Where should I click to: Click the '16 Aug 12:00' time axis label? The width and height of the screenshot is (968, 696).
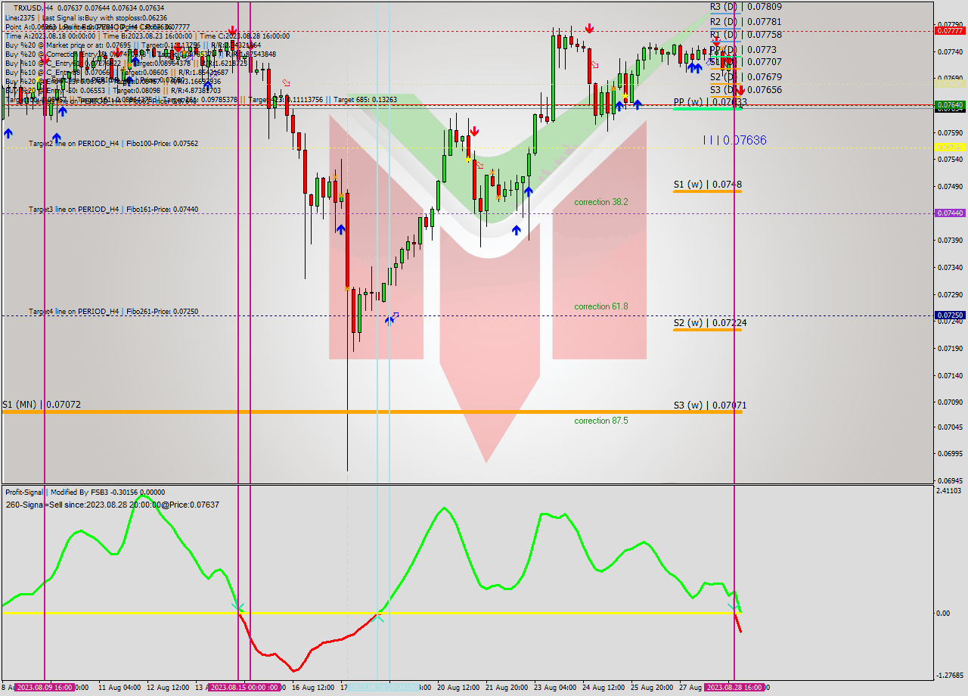point(313,688)
